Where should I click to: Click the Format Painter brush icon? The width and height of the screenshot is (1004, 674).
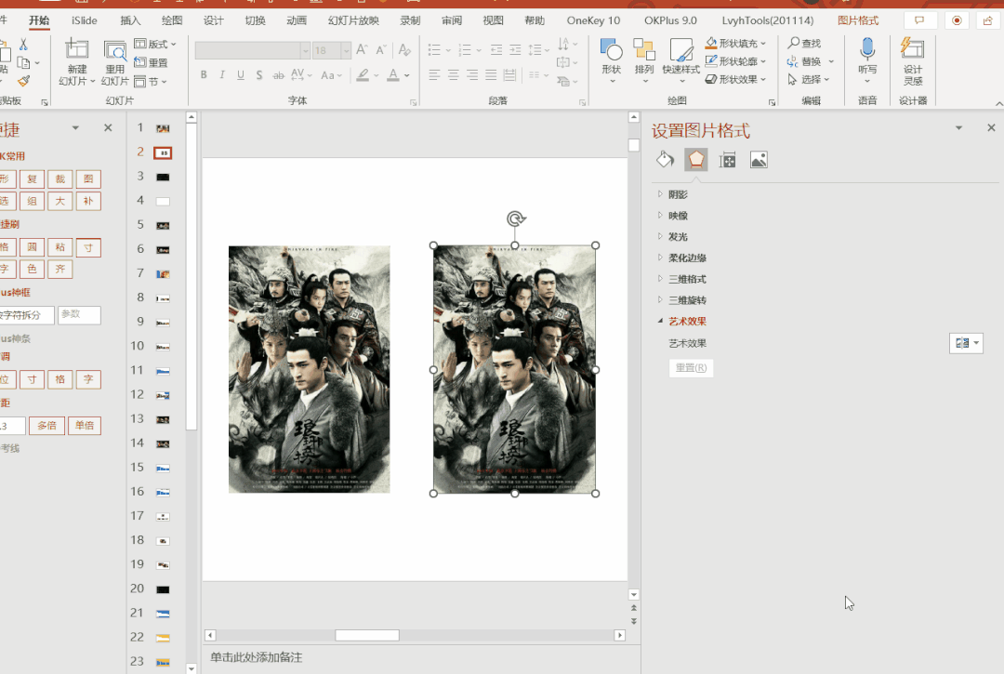pyautogui.click(x=23, y=81)
